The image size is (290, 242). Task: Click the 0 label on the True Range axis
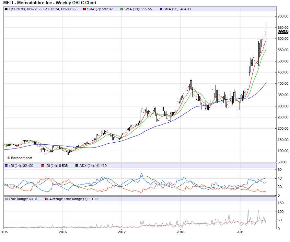click(x=279, y=229)
